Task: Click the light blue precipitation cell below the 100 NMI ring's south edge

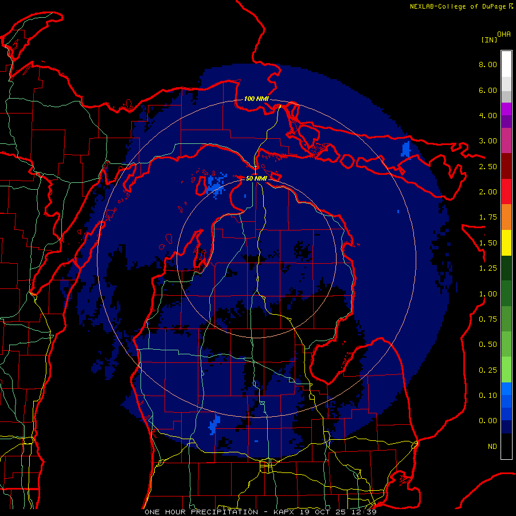Action: click(x=214, y=424)
